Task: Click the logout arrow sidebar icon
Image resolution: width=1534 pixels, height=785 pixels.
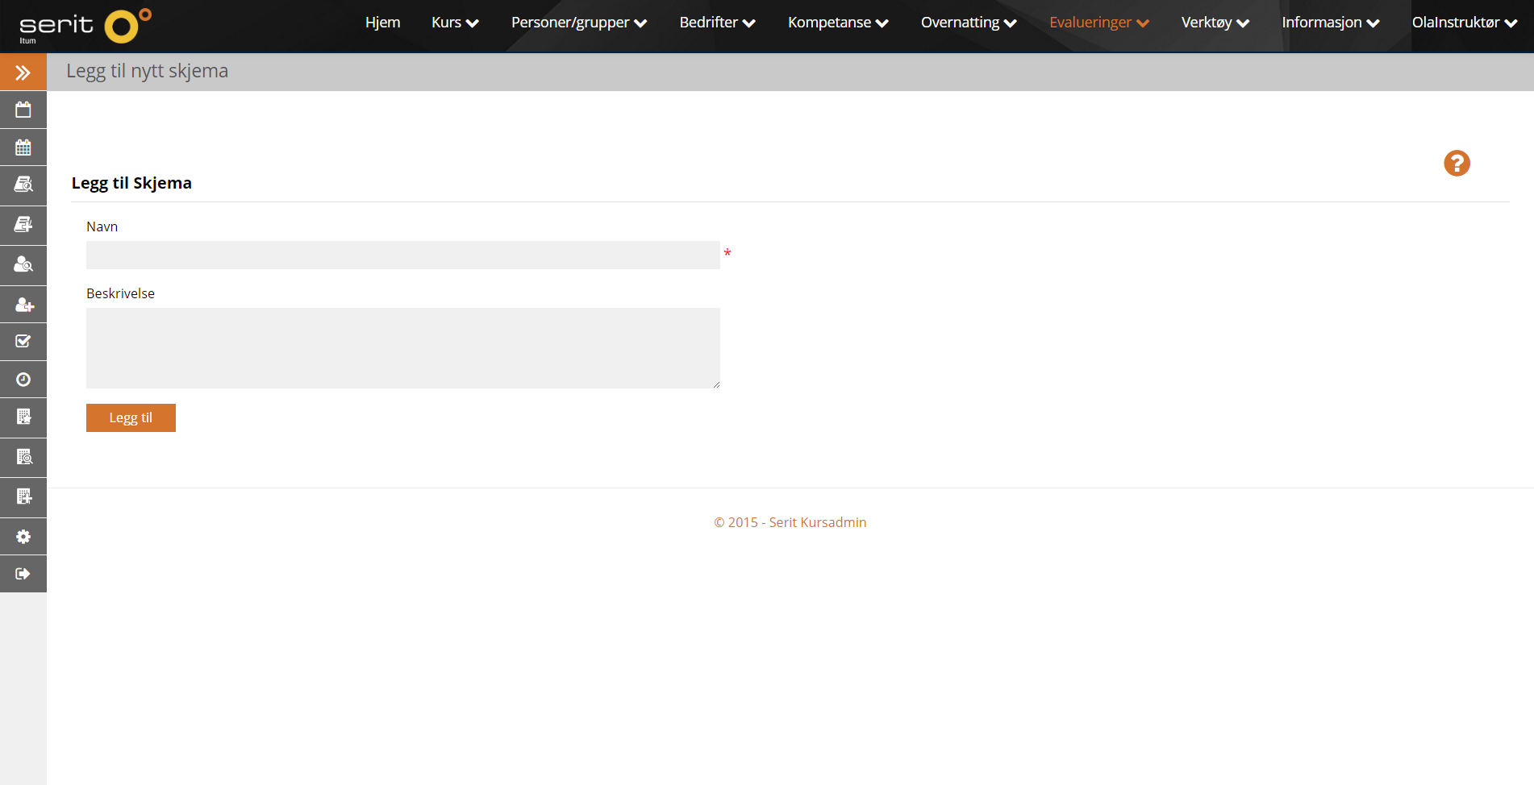Action: coord(23,574)
